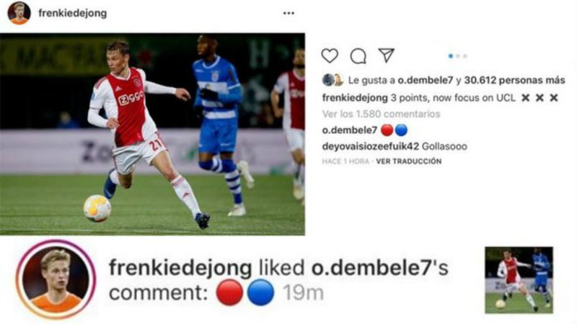Open the main Ajax match photo
Image resolution: width=577 pixels, height=324 pixels.
pyautogui.click(x=152, y=134)
